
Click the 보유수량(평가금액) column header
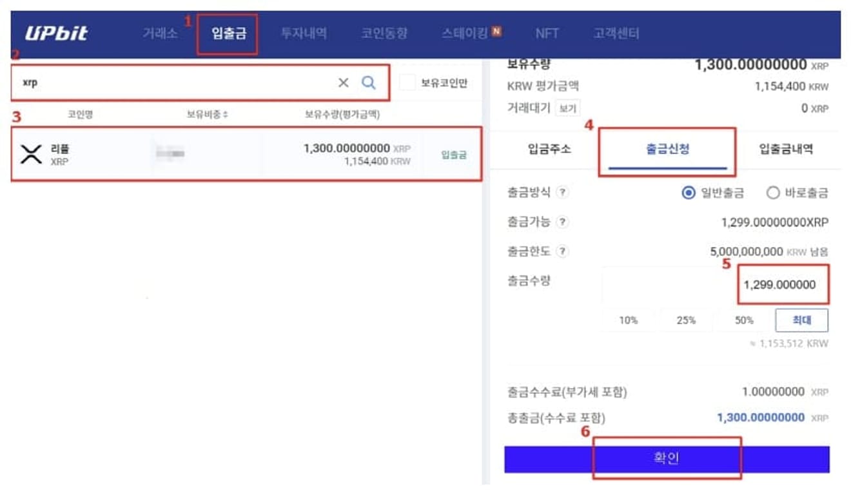click(x=342, y=115)
